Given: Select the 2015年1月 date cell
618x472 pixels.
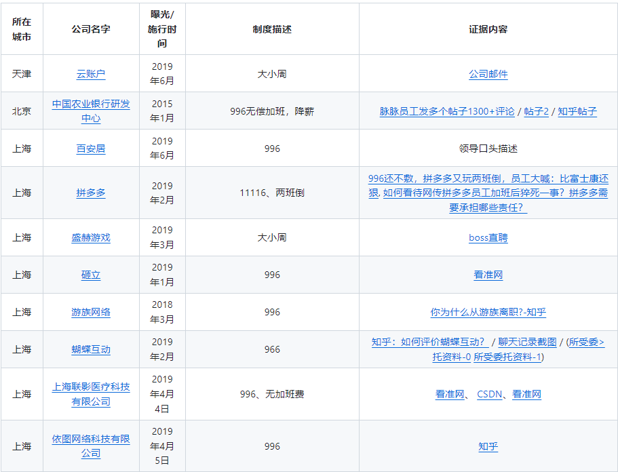Looking at the screenshot, I should point(162,111).
